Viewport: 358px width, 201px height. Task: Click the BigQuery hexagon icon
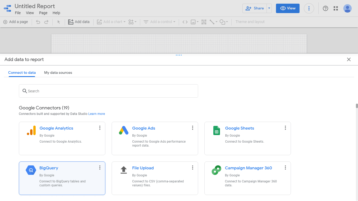coord(31,170)
